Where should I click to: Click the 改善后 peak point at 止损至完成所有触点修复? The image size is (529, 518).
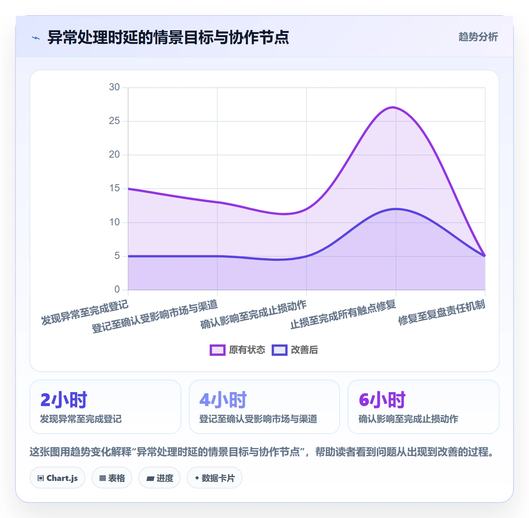(x=396, y=209)
